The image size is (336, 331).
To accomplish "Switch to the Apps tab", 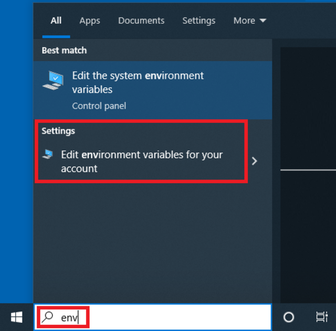I will 90,21.
